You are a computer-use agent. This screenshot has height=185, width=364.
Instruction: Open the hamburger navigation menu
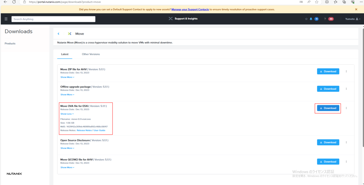coord(6,19)
